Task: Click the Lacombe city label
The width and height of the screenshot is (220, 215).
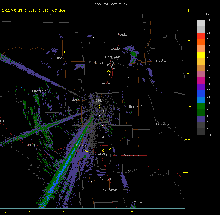Action: [115, 49]
